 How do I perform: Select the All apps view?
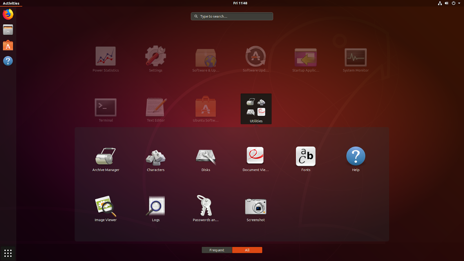click(x=247, y=250)
